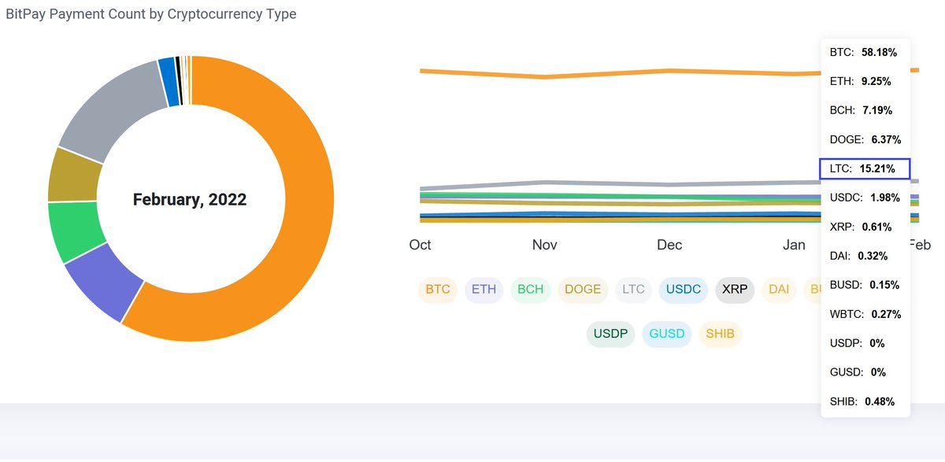Click the ETH: 9.25% tooltip row

tap(861, 81)
